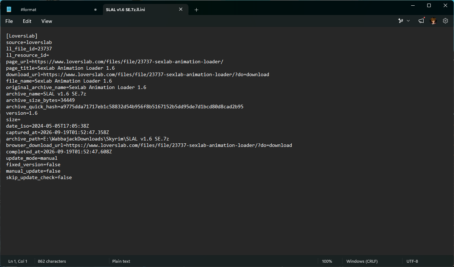Add a new tab with plus button

click(x=196, y=10)
